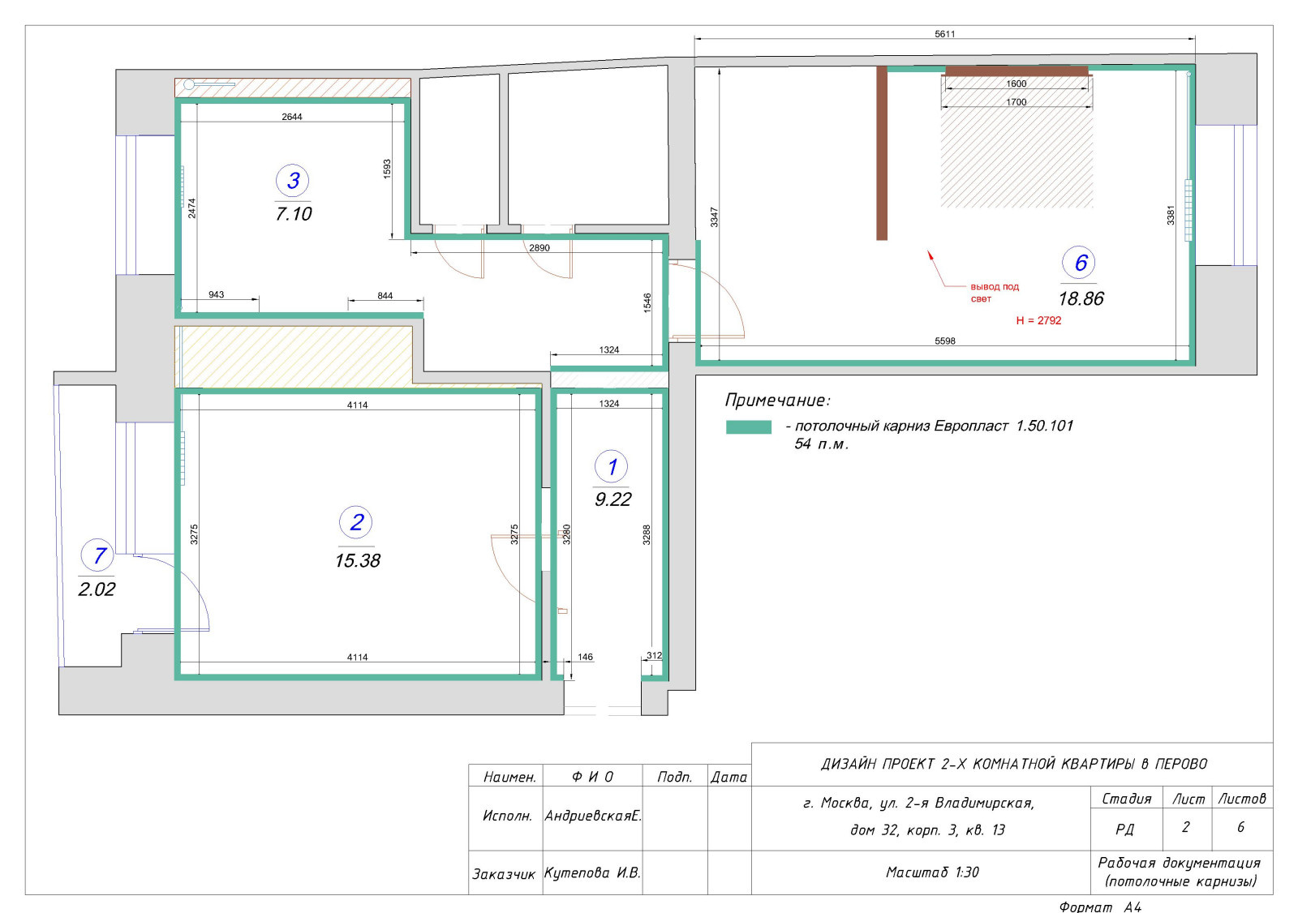Click the circled room number 2
The image size is (1298, 913).
point(356,522)
